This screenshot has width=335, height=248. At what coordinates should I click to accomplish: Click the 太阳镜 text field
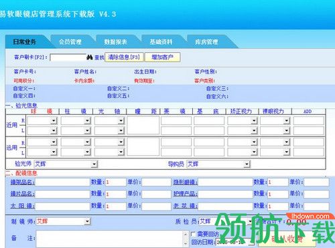point(62,206)
